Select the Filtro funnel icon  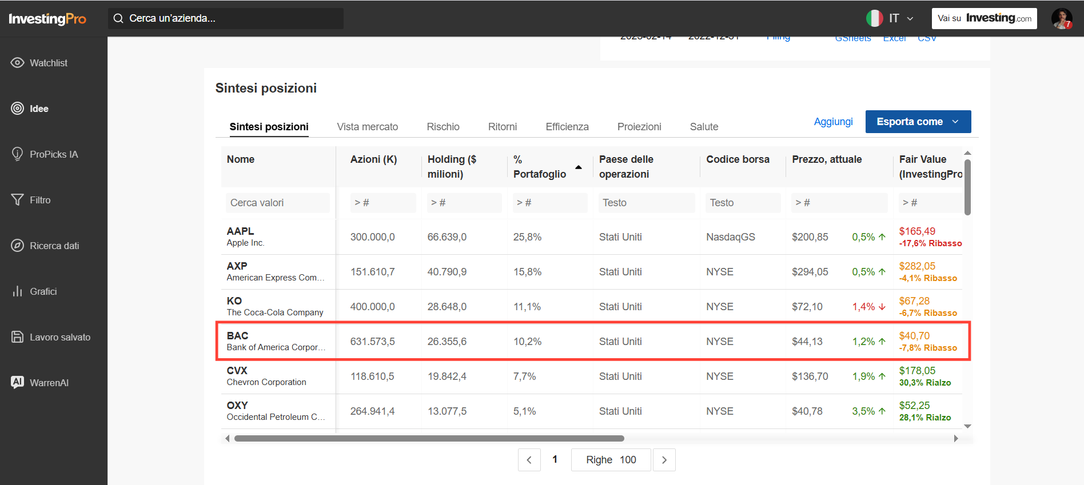click(x=18, y=200)
